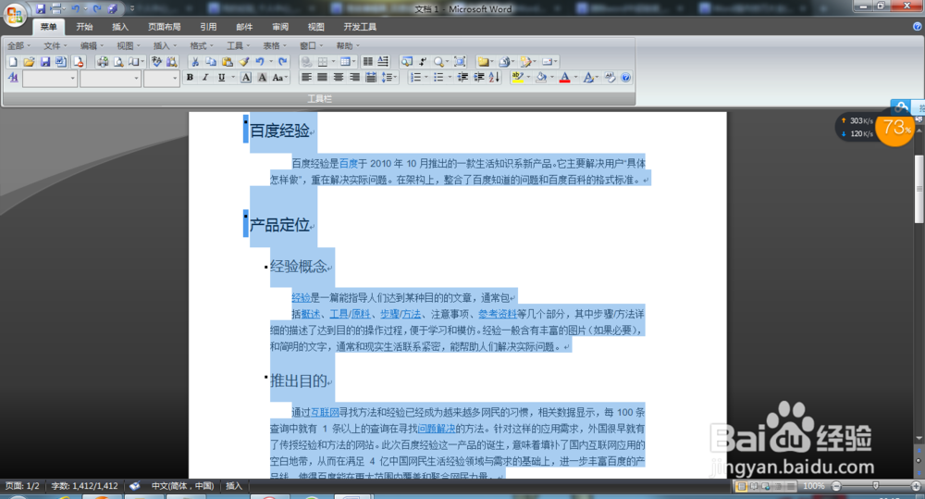Click the Paste clipboard icon
Screen dimensions: 925x499
tap(228, 61)
